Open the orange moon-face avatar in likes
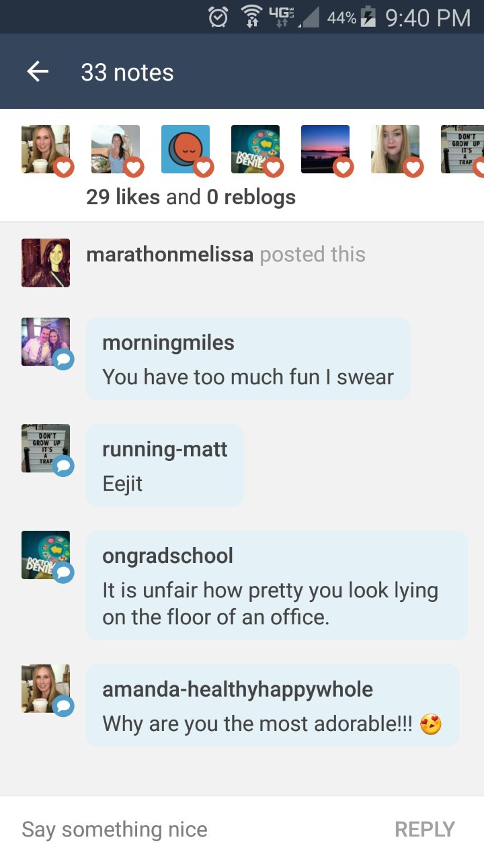The width and height of the screenshot is (484, 860). click(186, 149)
